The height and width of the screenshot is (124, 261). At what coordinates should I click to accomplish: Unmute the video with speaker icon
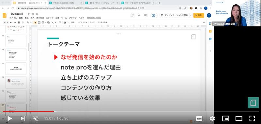tap(36, 118)
